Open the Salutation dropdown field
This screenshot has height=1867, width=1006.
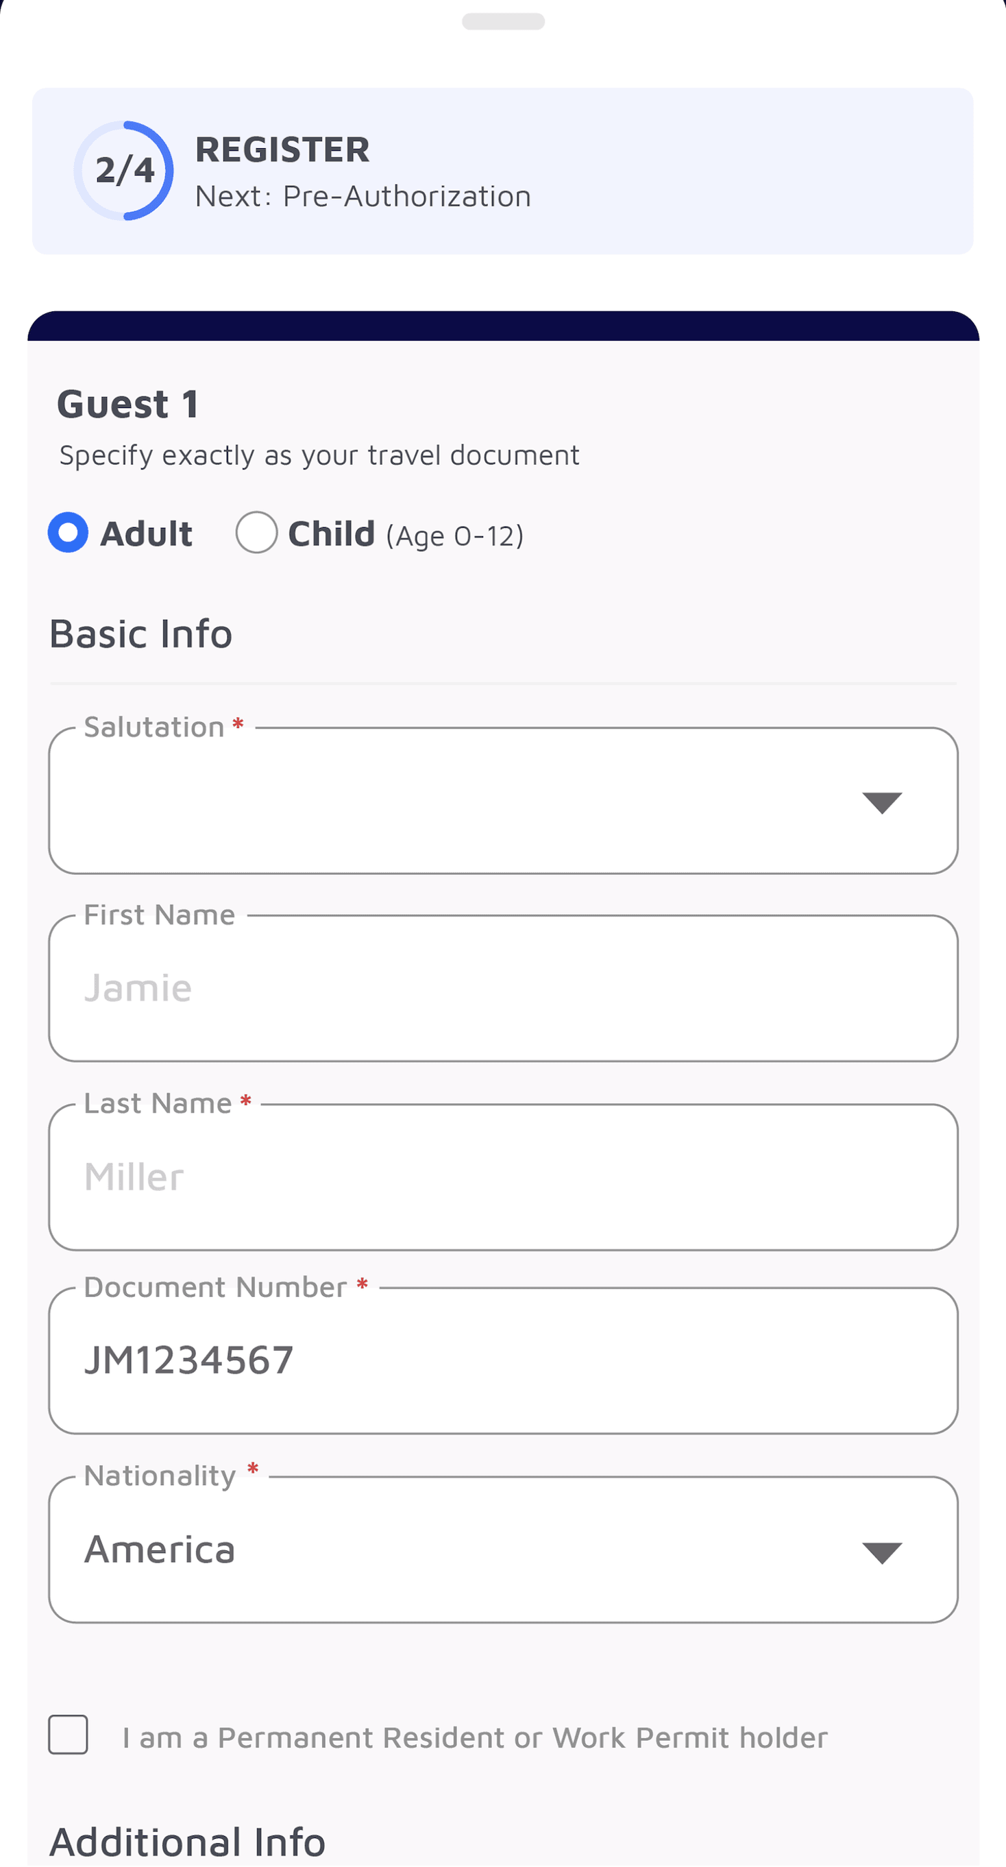pos(463,801)
